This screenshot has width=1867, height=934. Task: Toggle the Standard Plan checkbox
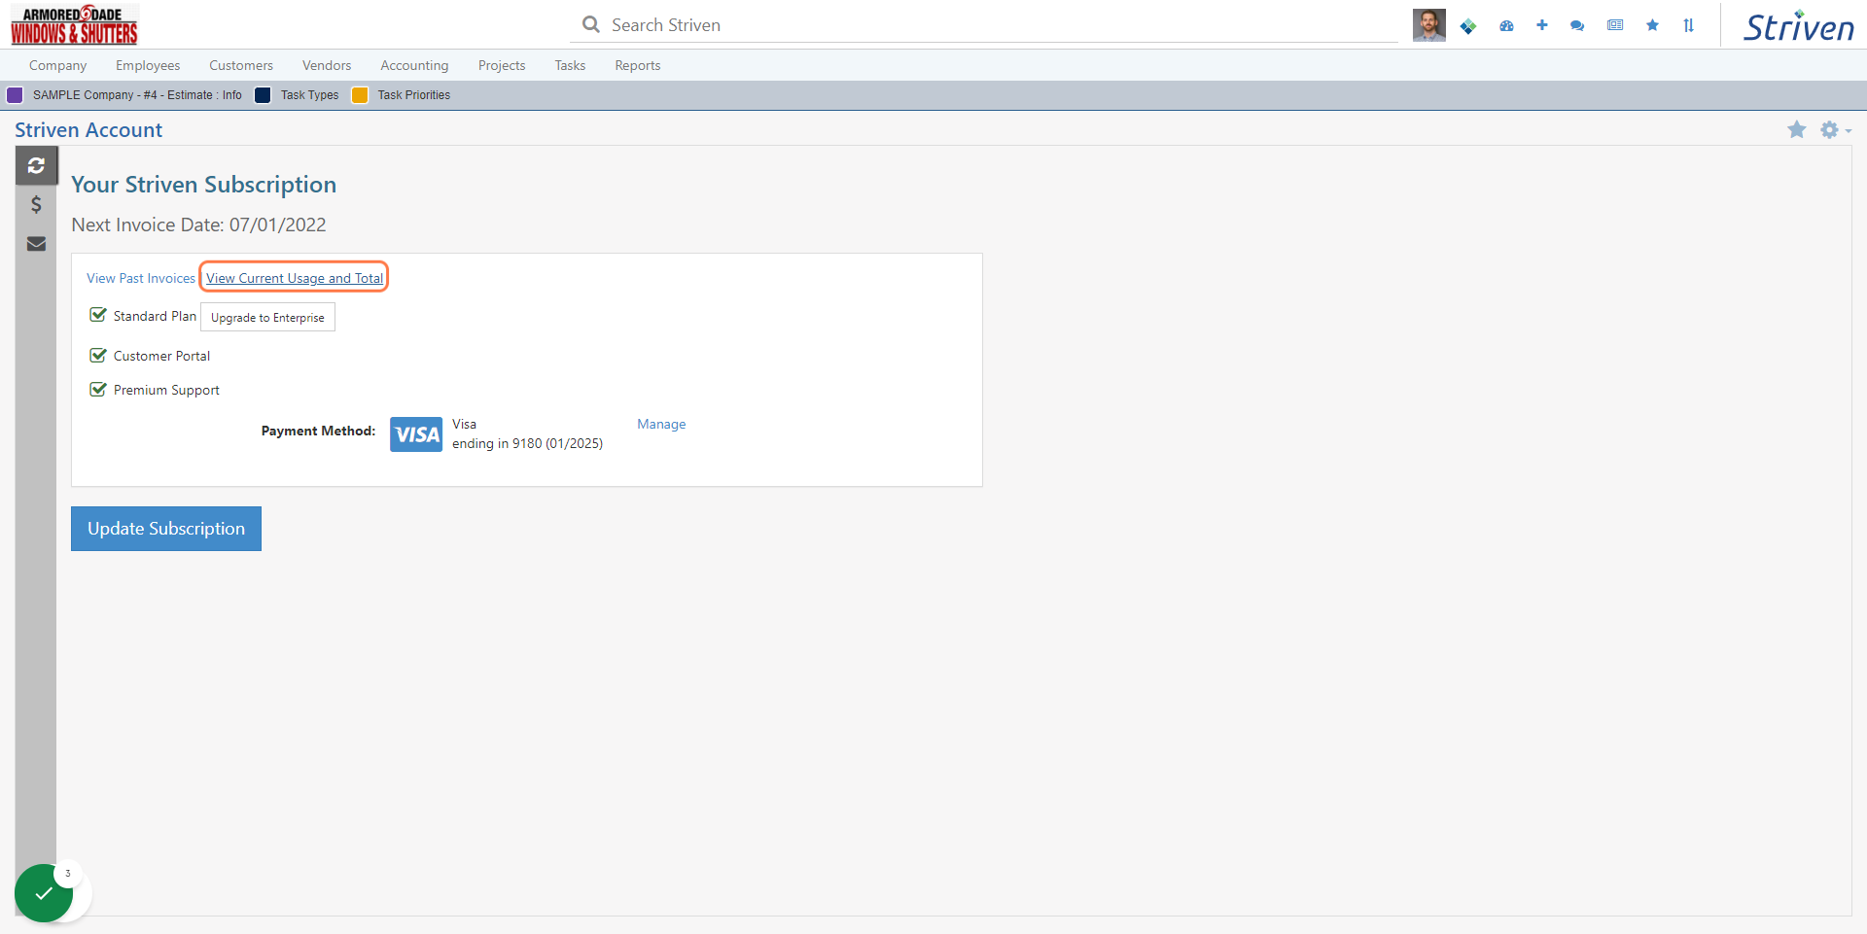(97, 315)
